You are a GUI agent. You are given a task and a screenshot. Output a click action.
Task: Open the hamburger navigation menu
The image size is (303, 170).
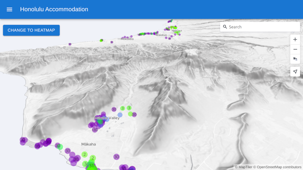(9, 9)
